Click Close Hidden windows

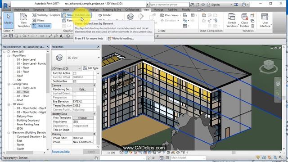tap(244, 20)
